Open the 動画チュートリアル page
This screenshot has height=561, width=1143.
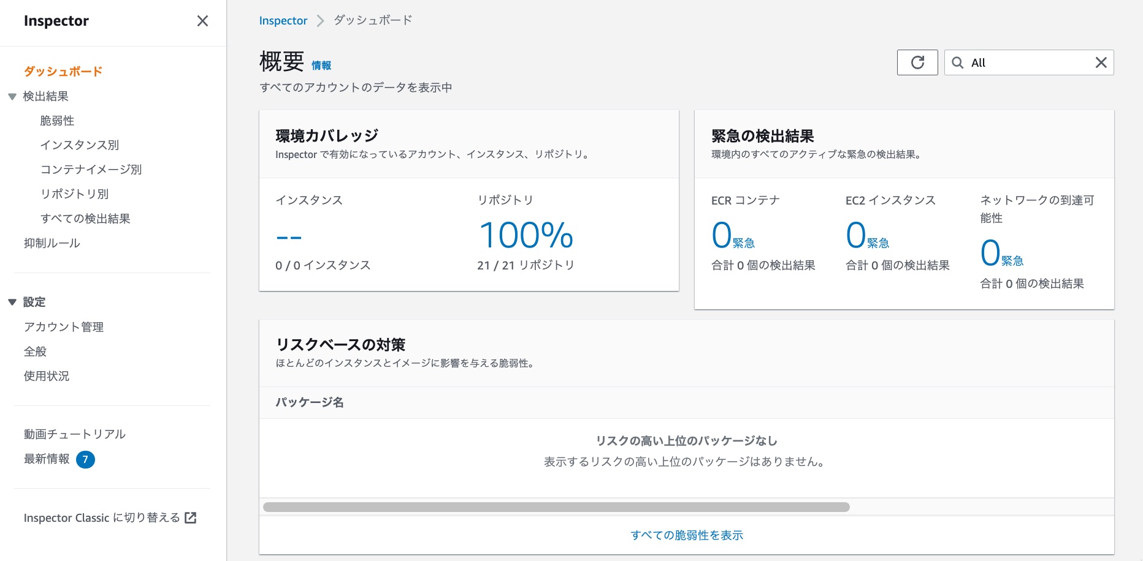click(74, 434)
